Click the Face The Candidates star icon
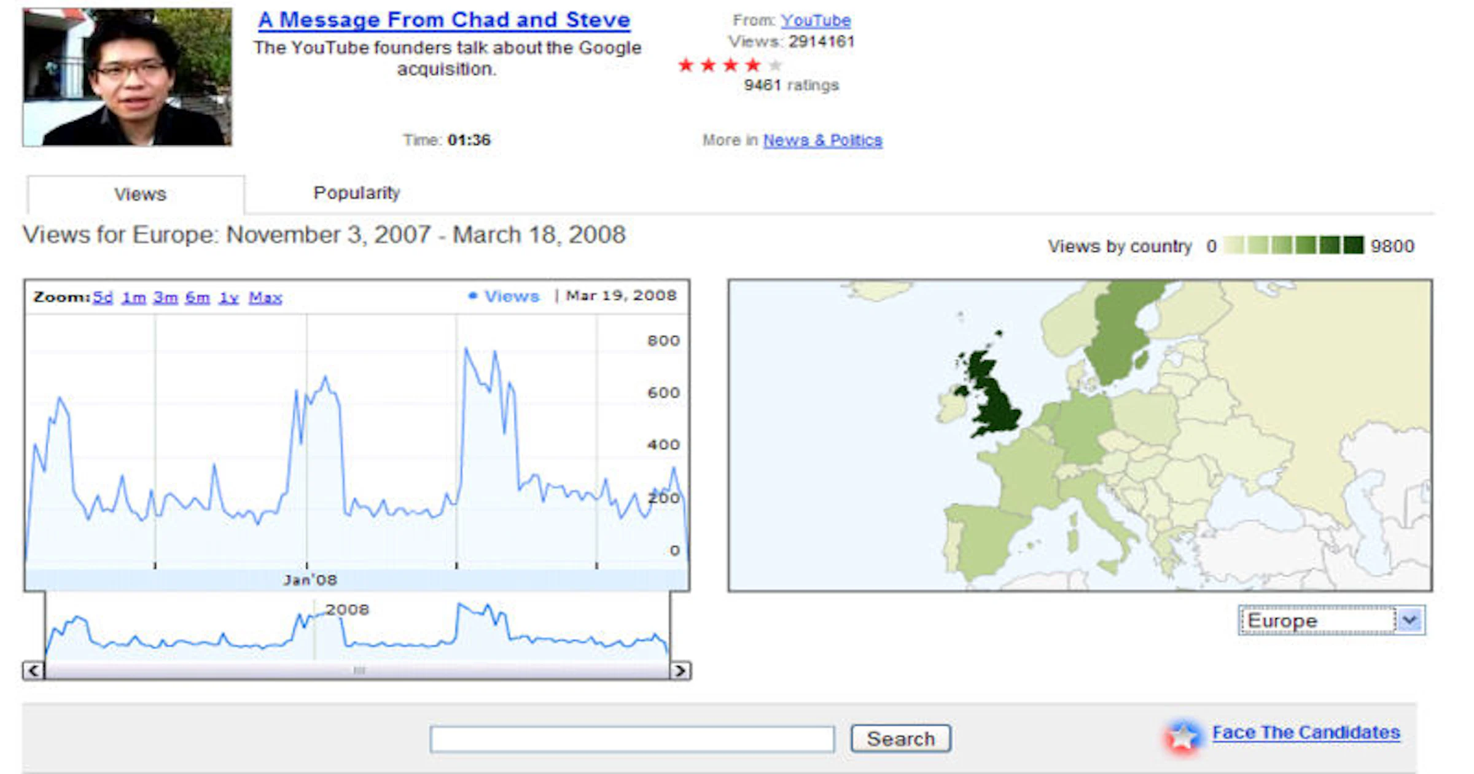Image resolution: width=1474 pixels, height=774 pixels. coord(1183,736)
